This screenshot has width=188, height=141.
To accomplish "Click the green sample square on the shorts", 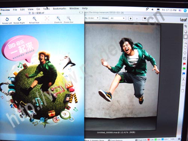I will coord(121,79).
